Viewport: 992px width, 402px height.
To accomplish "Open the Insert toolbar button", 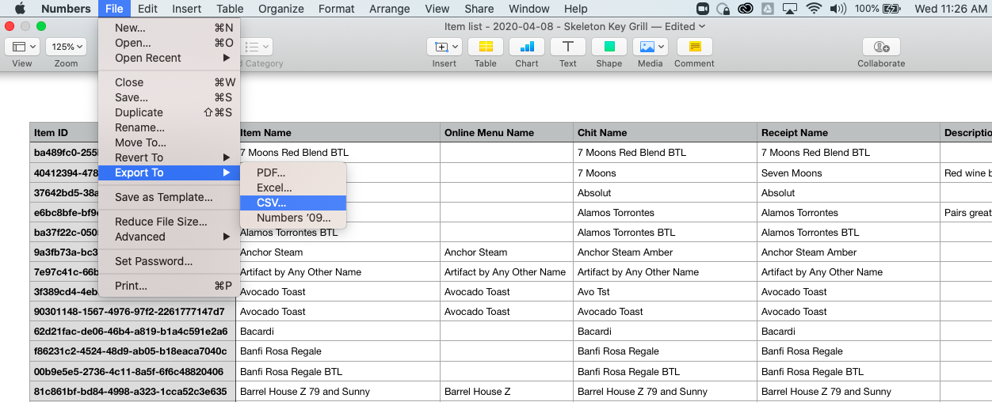I will pyautogui.click(x=444, y=47).
